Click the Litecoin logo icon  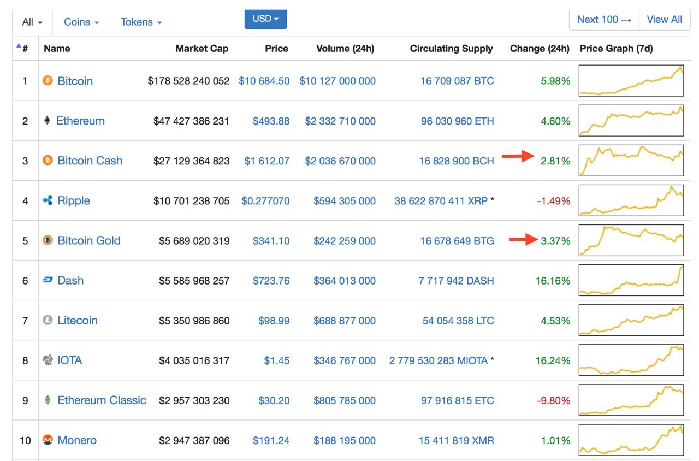[x=48, y=320]
